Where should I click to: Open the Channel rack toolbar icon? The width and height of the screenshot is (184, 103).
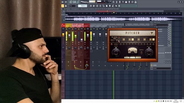pos(97,6)
